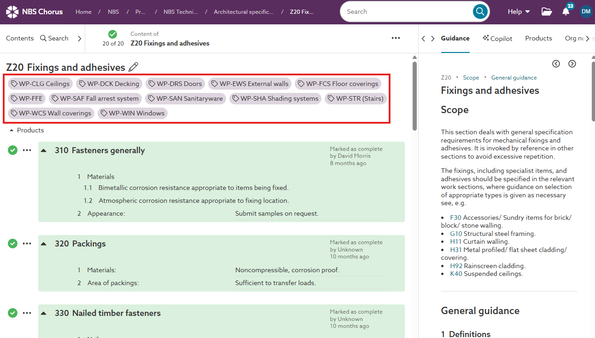
Task: Switch to the Guidance tab
Action: [x=455, y=38]
